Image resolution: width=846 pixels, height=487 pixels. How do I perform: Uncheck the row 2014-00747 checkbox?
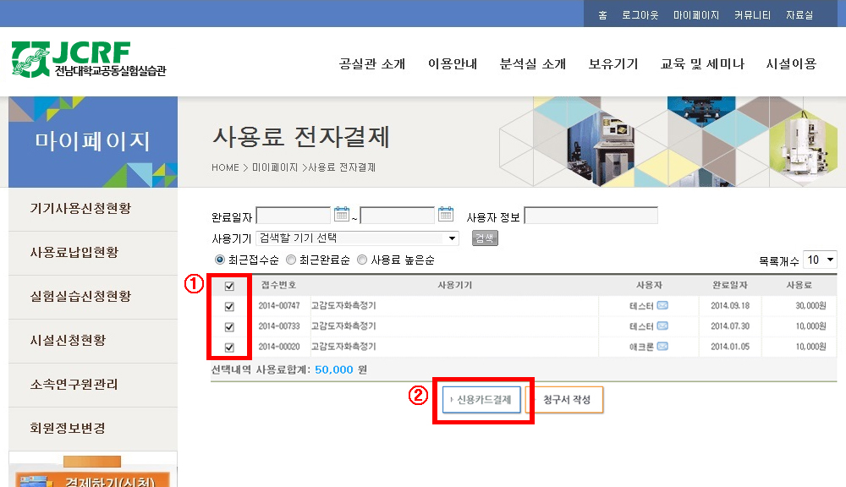229,306
